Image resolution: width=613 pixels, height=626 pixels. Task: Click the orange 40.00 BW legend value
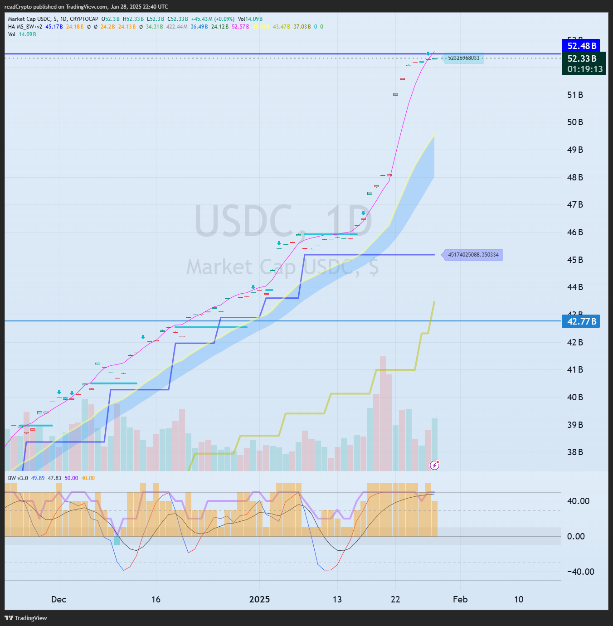pyautogui.click(x=88, y=478)
